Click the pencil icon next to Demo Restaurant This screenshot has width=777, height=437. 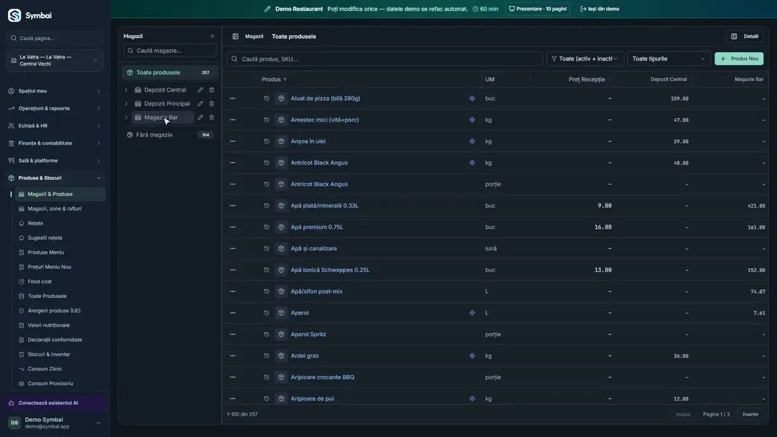point(268,9)
